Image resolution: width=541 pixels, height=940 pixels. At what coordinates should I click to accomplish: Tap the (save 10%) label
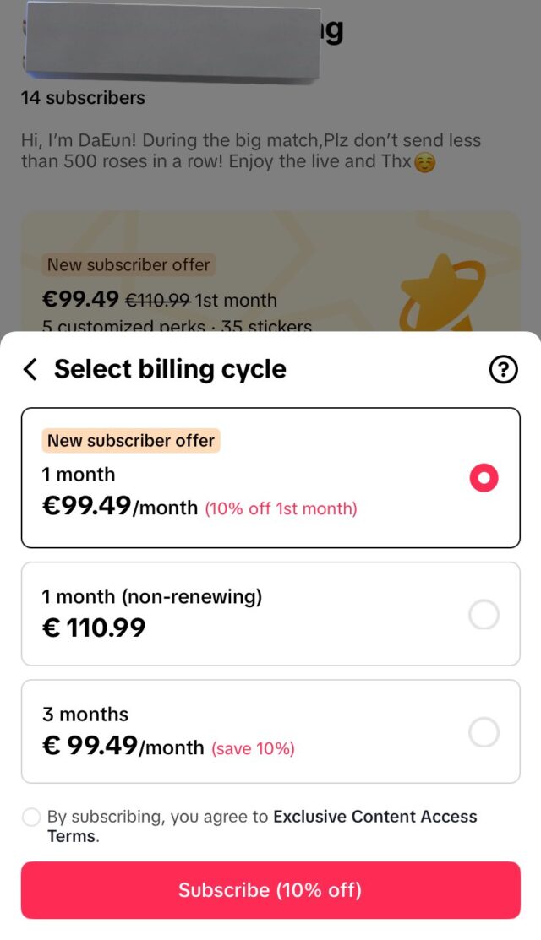tap(253, 748)
